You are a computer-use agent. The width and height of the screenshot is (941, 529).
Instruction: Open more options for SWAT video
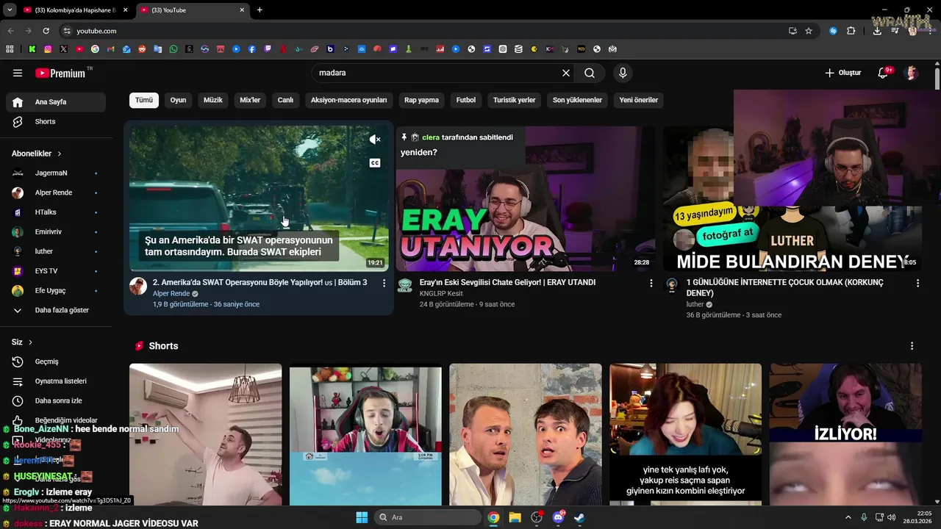(384, 283)
